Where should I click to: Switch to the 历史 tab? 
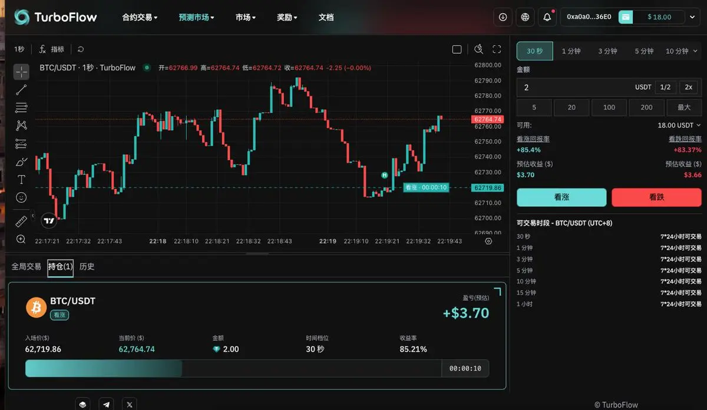[x=87, y=267]
